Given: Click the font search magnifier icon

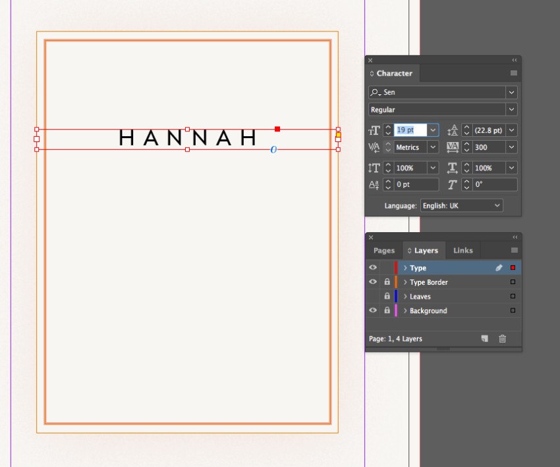Looking at the screenshot, I should [374, 92].
